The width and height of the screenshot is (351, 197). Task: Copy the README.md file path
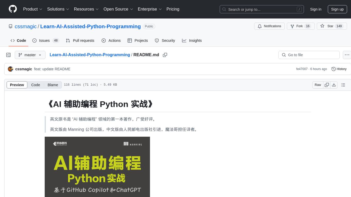click(165, 55)
